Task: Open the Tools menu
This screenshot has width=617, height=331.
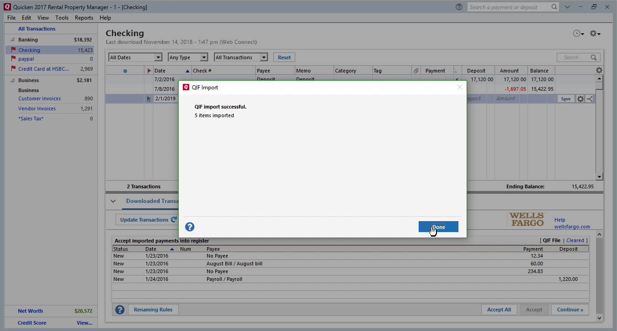Action: [62, 18]
